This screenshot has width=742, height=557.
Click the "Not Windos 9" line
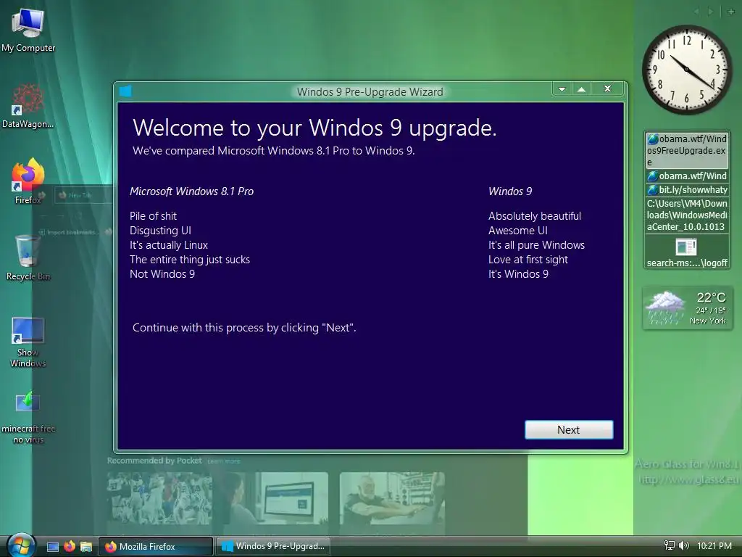[162, 274]
